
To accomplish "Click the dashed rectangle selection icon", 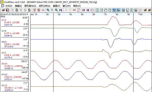I will pyautogui.click(x=92, y=10).
